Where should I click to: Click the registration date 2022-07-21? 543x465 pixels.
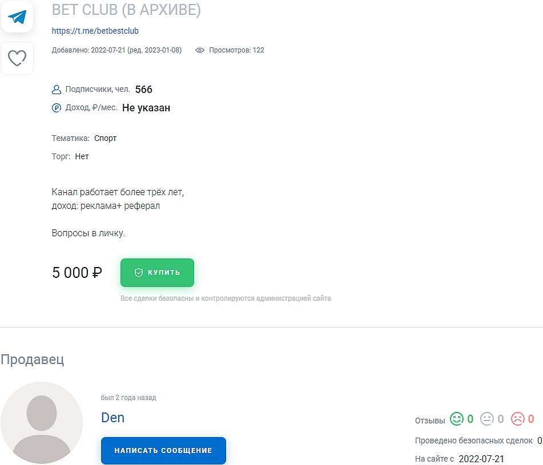pyautogui.click(x=481, y=459)
